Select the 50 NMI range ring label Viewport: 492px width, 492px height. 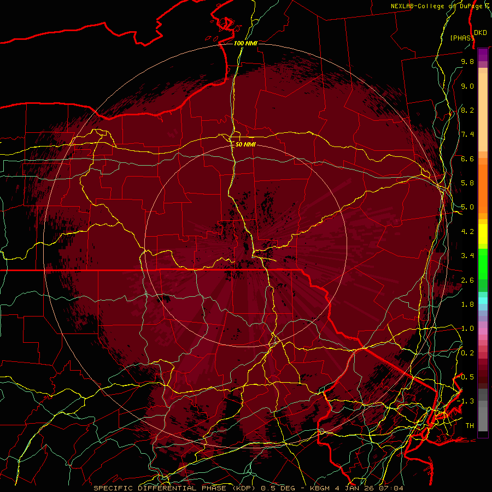[245, 144]
